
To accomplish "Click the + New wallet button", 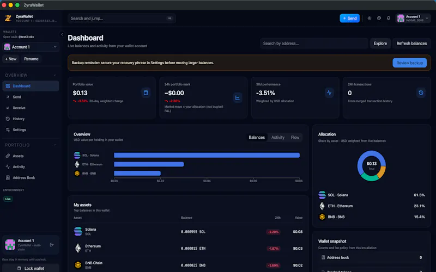I will click(11, 59).
